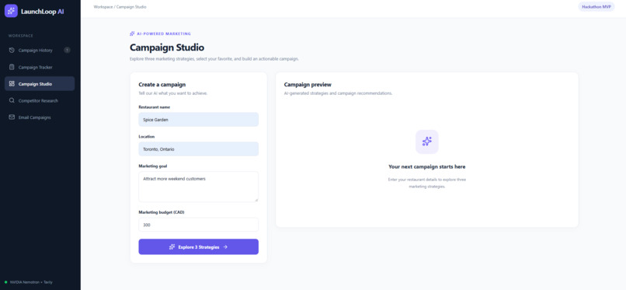Click the Marketing goal textarea resize handle
The width and height of the screenshot is (626, 290).
tap(256, 200)
